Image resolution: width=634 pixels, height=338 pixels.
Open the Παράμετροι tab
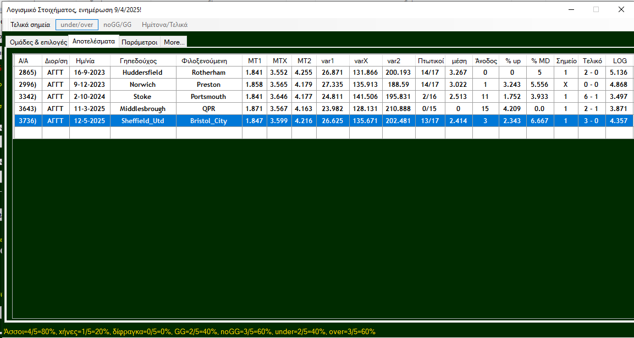140,42
